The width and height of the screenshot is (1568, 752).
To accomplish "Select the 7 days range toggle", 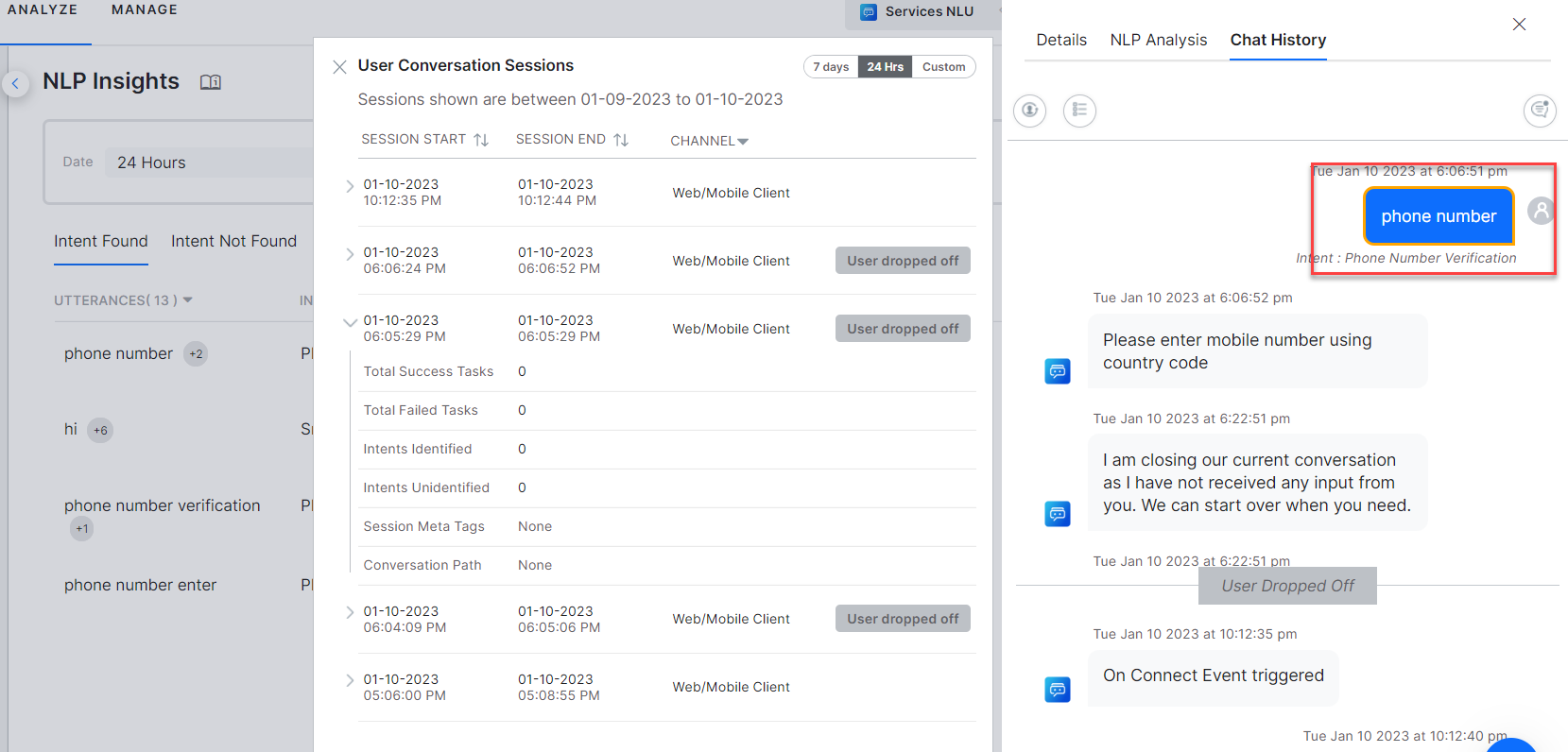I will 831,67.
